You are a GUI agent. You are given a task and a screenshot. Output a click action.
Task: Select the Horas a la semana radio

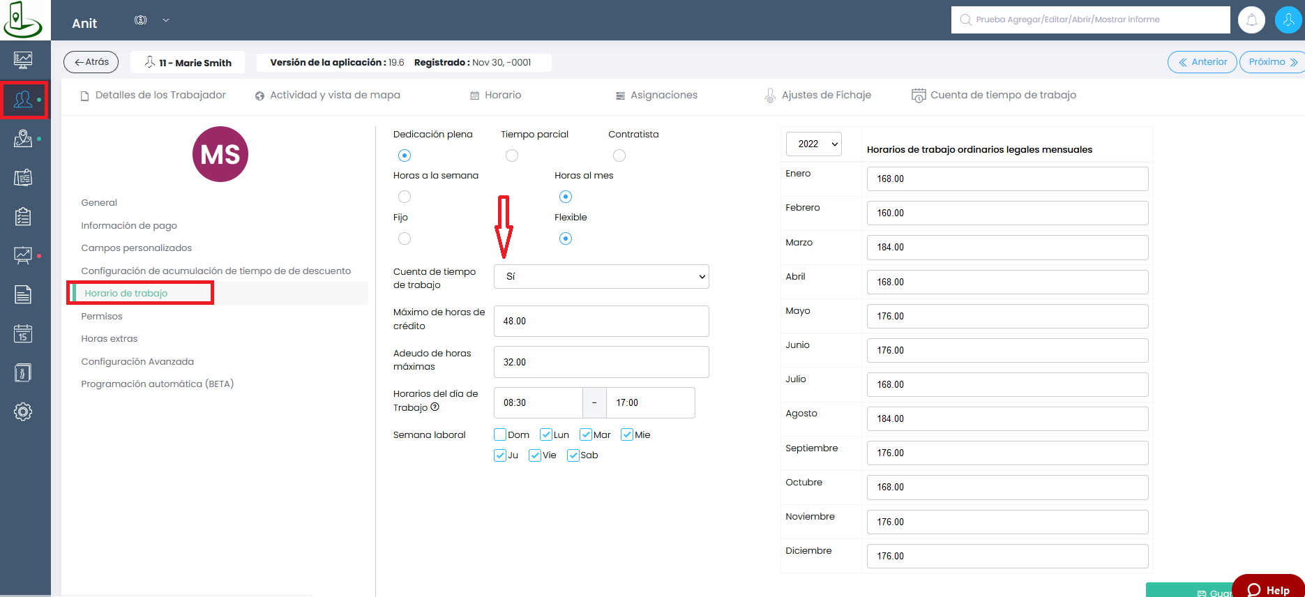click(x=405, y=197)
